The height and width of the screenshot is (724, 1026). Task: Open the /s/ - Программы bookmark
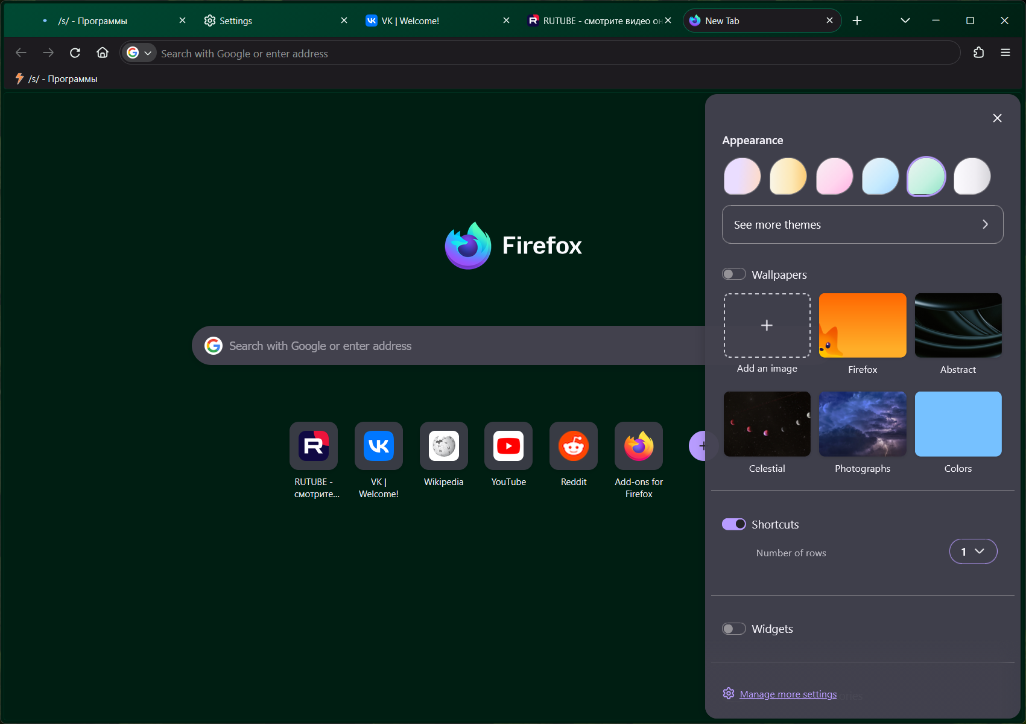pyautogui.click(x=56, y=79)
